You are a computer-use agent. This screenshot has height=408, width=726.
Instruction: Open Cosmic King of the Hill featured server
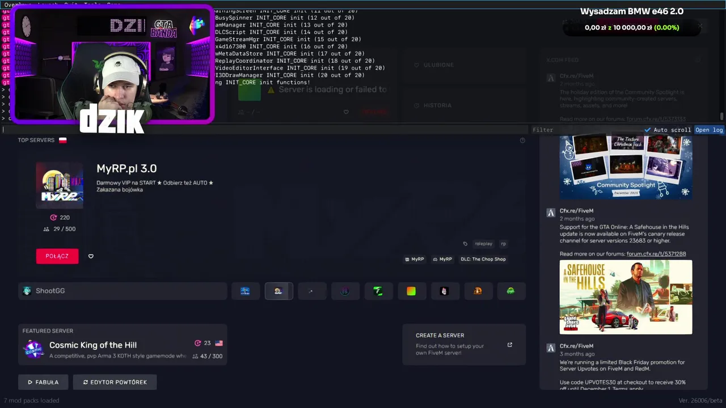point(123,345)
